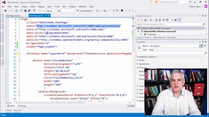This screenshot has width=209, height=117.
Task: Click the Save icon in the toolbar
Action: click(25, 11)
